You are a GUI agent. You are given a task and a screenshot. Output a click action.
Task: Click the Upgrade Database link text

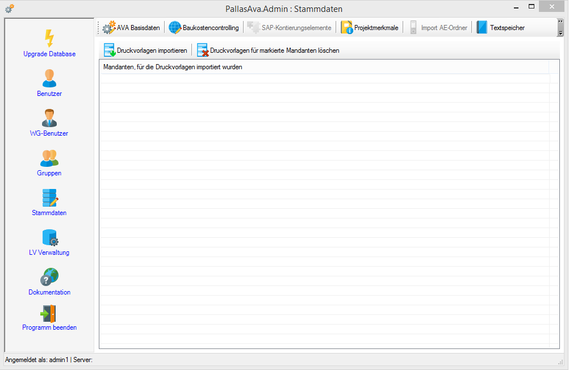(49, 54)
